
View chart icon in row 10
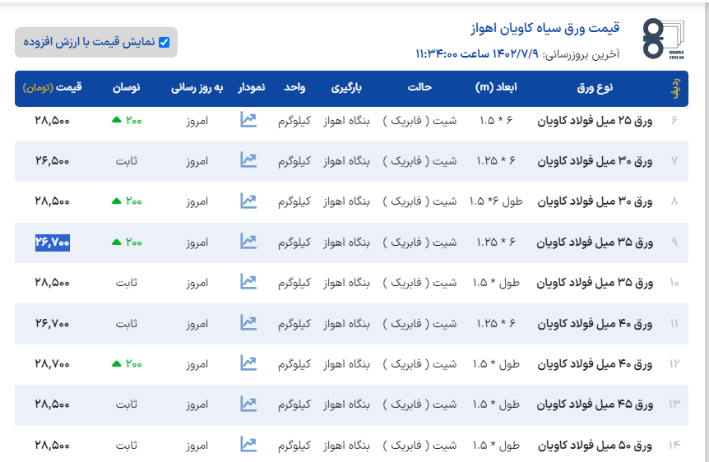click(x=248, y=282)
